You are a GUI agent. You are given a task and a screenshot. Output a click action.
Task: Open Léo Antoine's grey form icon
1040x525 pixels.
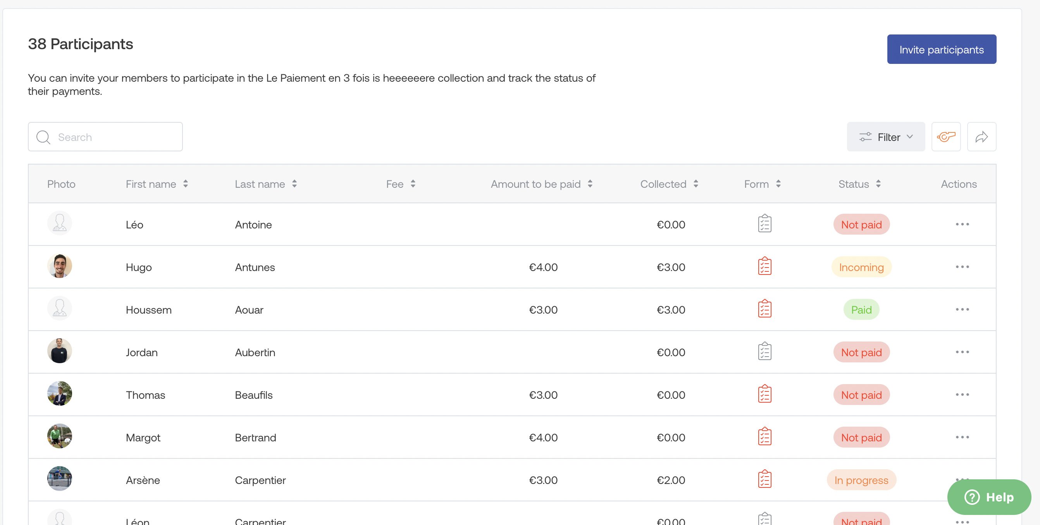(764, 224)
